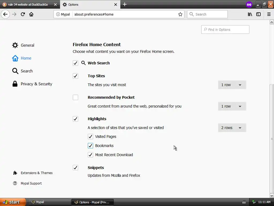The height and width of the screenshot is (206, 274).
Task: Open the Library icon in toolbar
Action: pyautogui.click(x=250, y=14)
